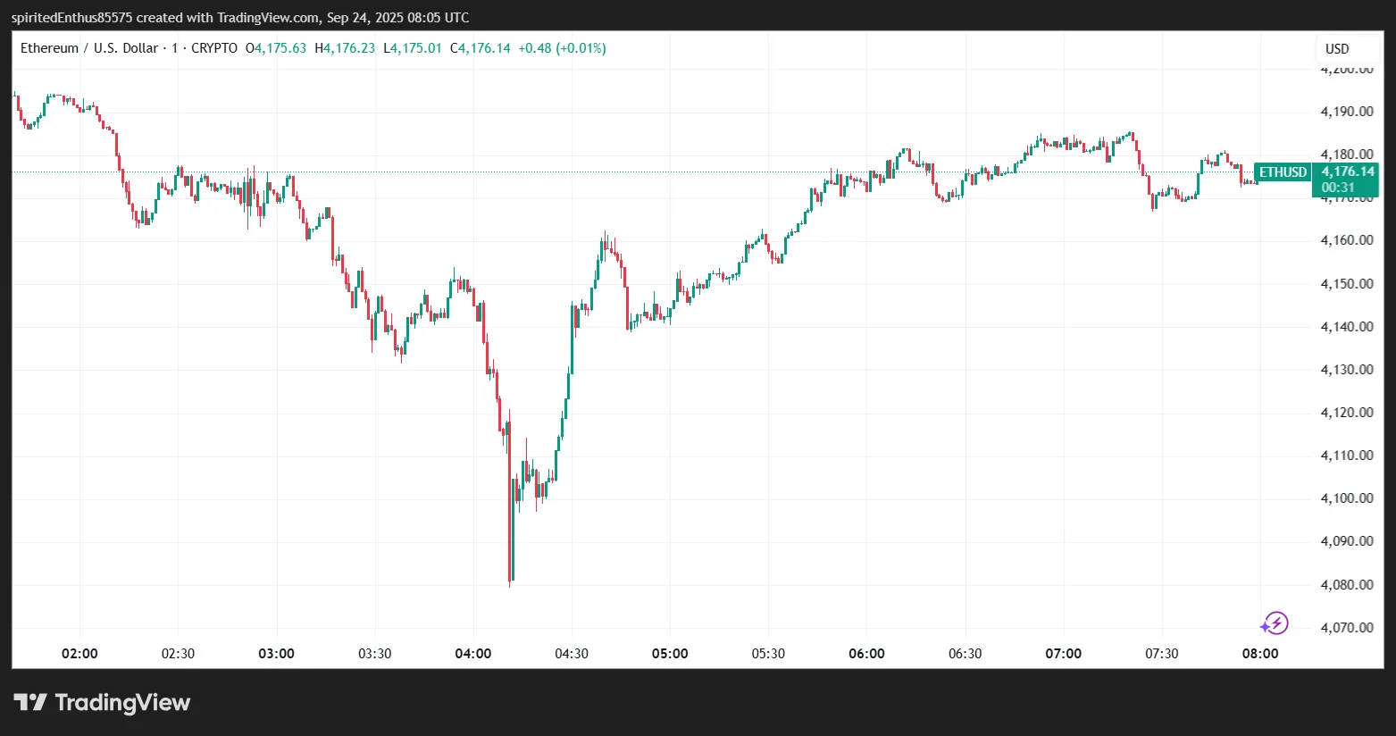Click the 08:00 time axis label

click(x=1260, y=654)
